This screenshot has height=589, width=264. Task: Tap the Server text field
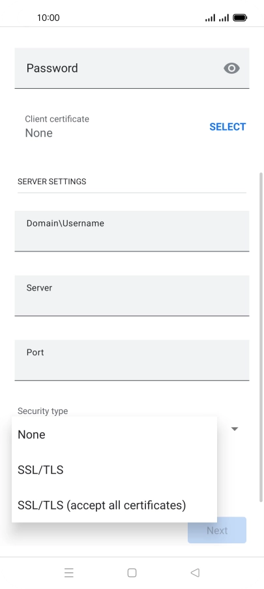point(132,296)
